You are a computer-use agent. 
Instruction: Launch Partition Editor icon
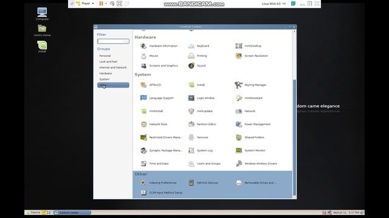(191, 124)
